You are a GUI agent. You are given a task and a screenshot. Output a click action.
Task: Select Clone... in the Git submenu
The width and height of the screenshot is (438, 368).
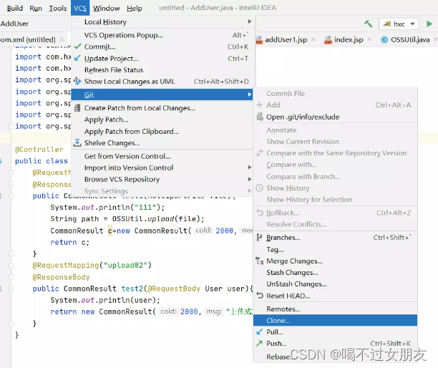point(335,320)
